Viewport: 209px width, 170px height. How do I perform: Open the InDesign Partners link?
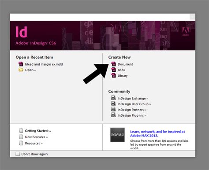tap(132, 110)
